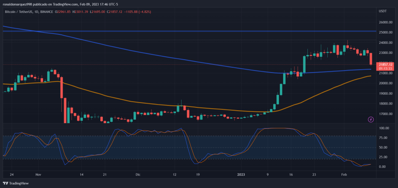Click the 17000.00 price axis label

tap(385, 114)
